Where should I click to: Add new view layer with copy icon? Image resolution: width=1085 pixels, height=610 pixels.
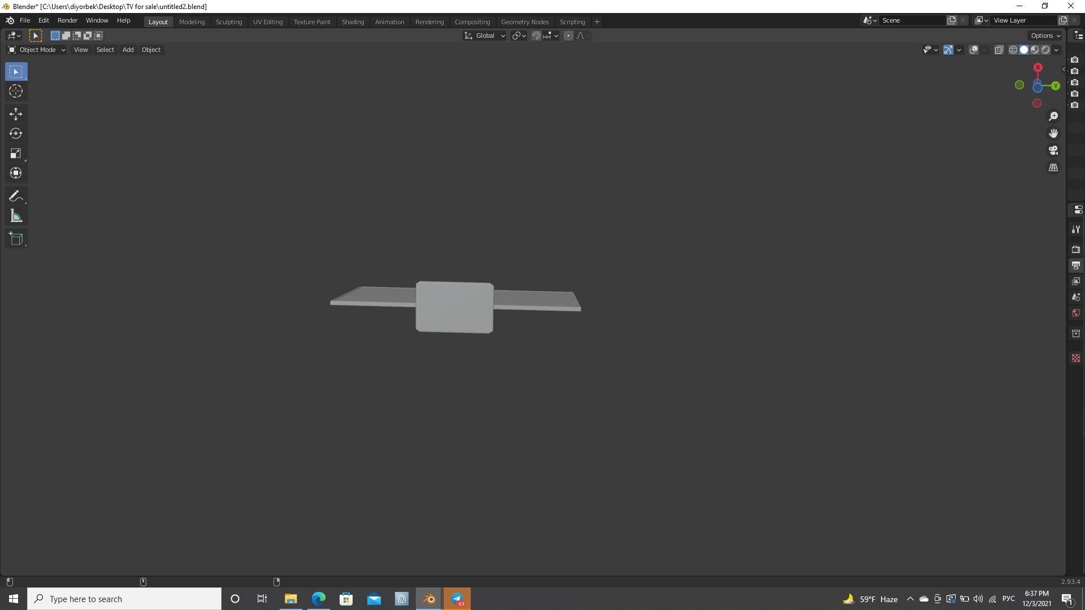1062,20
